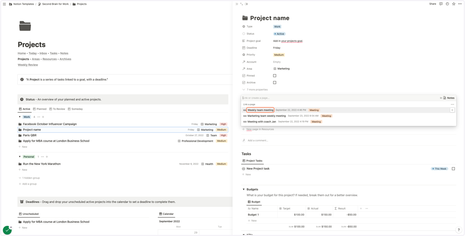This screenshot has height=236, width=465.
Task: Collapse the Work group triangle
Action: tap(20, 117)
